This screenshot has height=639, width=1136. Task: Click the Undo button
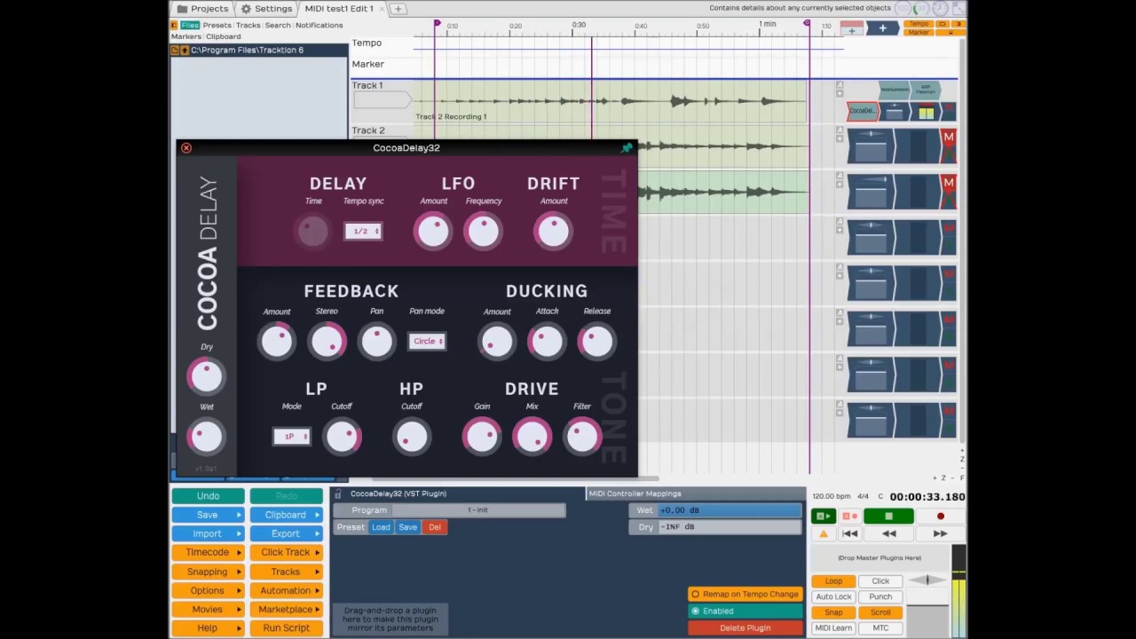pos(208,496)
